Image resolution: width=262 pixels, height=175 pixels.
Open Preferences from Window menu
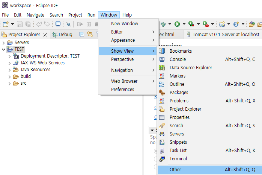coord(128,90)
